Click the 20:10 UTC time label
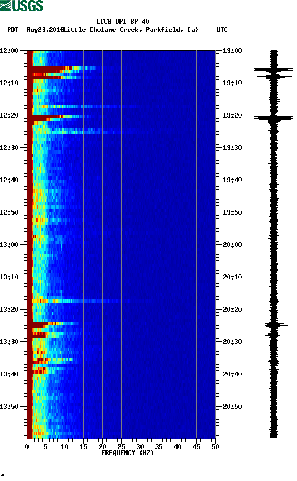297x481 pixels. (232, 277)
